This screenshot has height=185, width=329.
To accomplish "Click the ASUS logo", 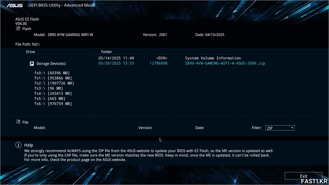I will point(15,5).
